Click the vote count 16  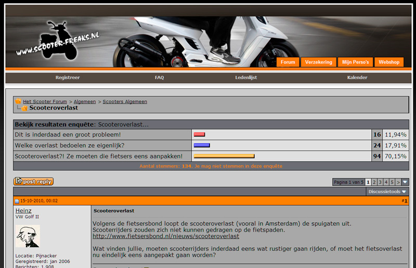click(377, 135)
